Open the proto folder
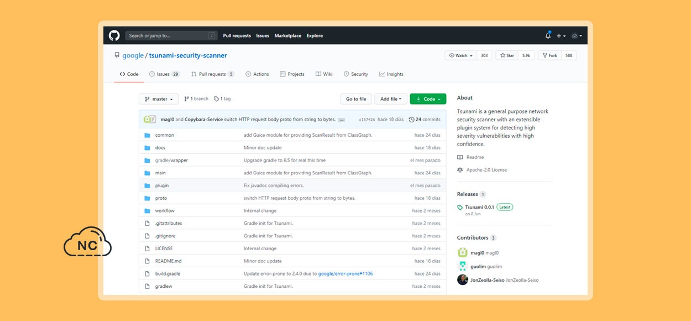691x321 pixels. (161, 198)
